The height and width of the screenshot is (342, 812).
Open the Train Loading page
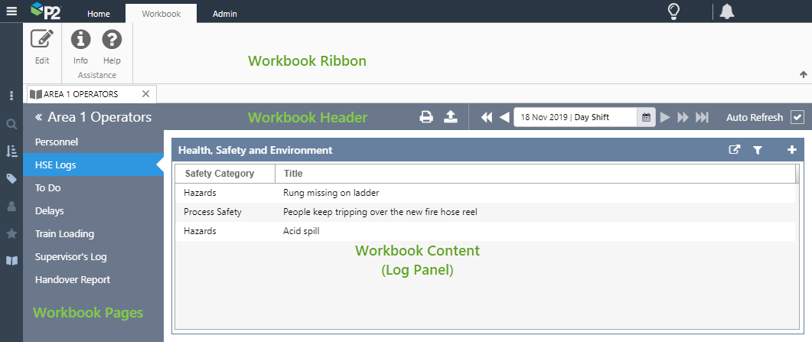click(93, 233)
